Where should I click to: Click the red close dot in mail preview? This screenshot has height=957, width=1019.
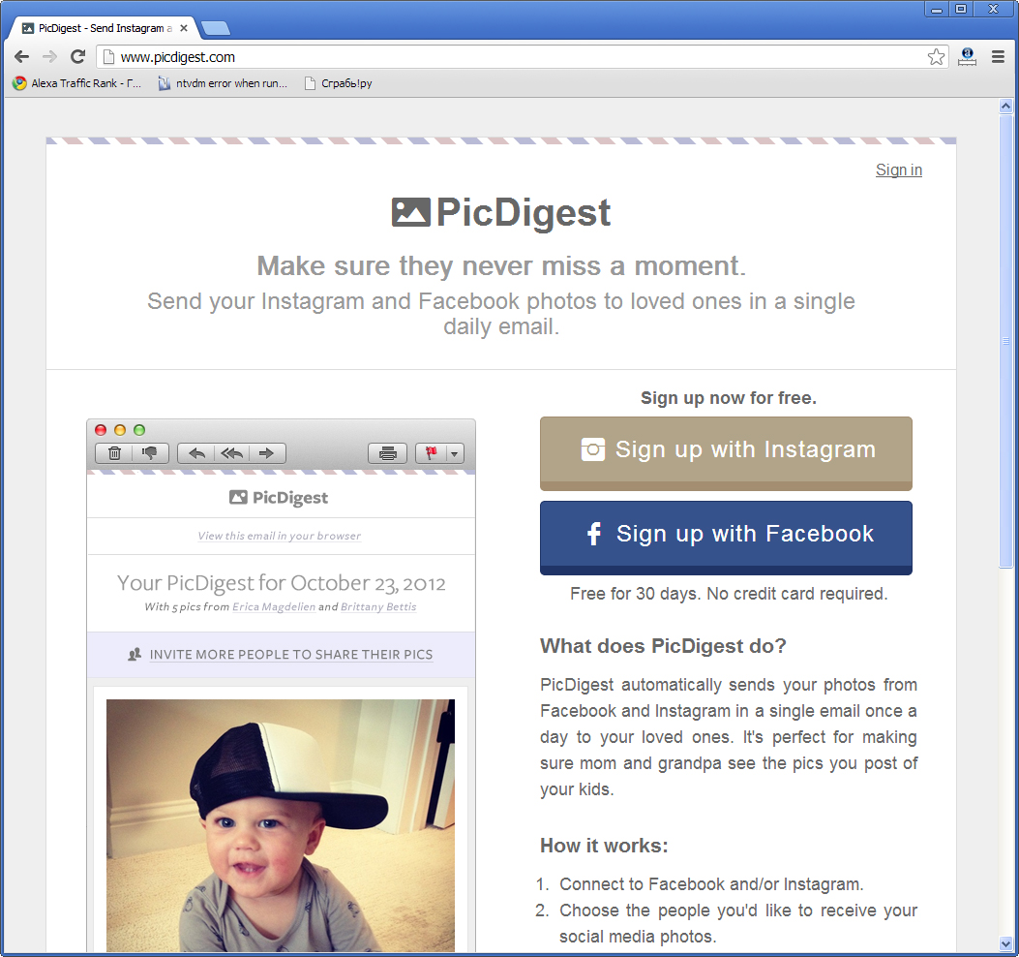[x=101, y=430]
